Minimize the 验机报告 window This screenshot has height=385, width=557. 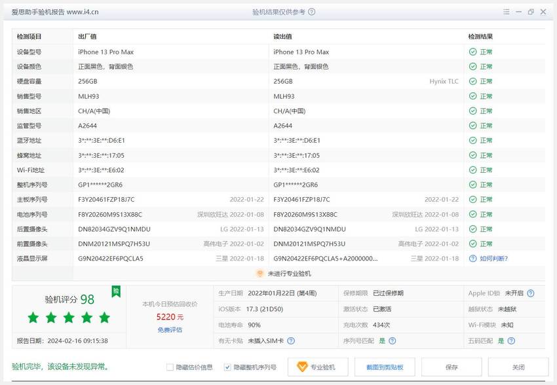point(518,12)
